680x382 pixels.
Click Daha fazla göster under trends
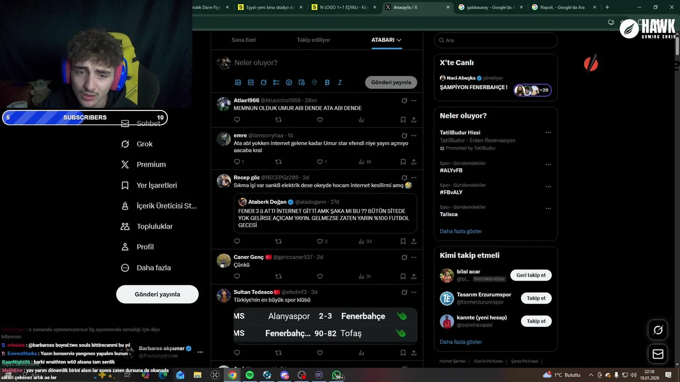click(461, 231)
